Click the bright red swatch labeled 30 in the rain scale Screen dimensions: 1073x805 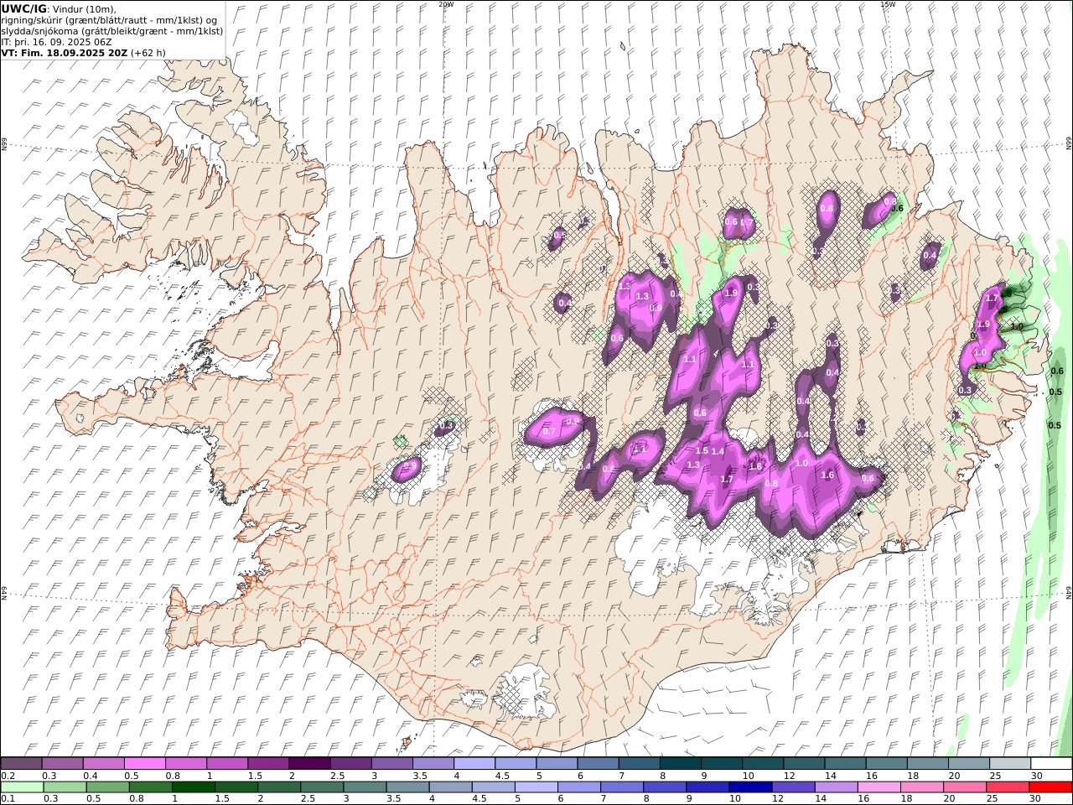pos(1050,787)
